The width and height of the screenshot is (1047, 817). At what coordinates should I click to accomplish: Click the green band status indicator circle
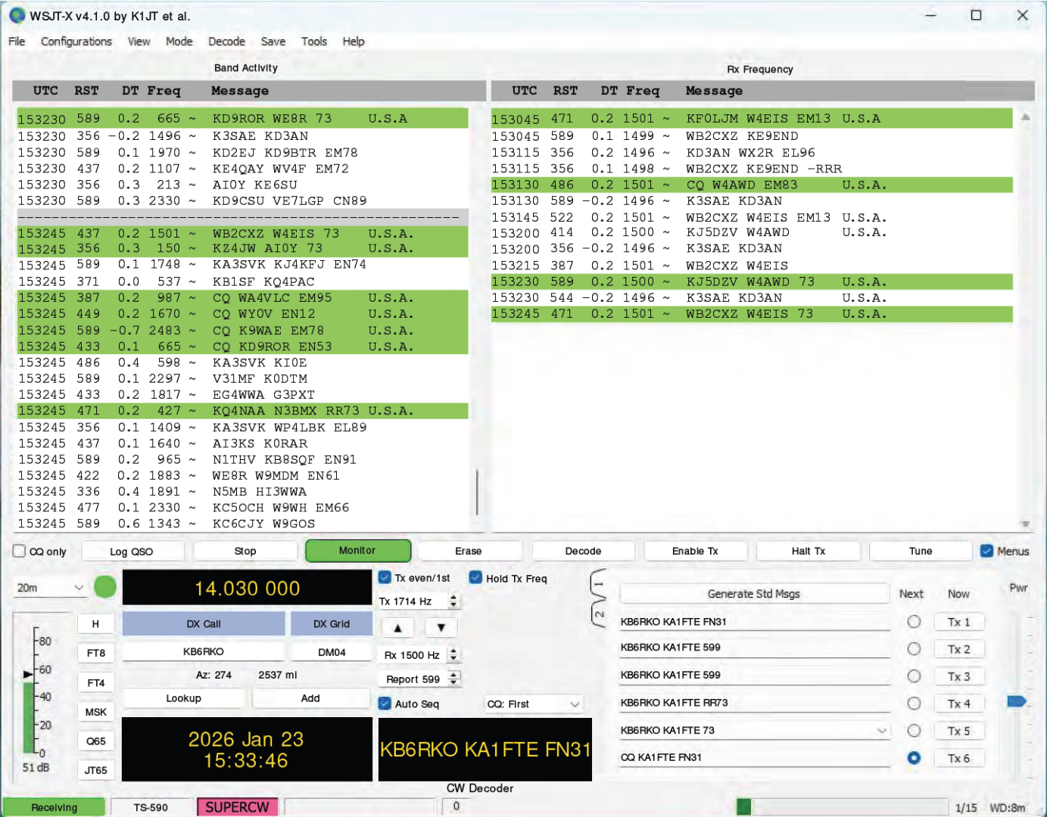pyautogui.click(x=105, y=587)
